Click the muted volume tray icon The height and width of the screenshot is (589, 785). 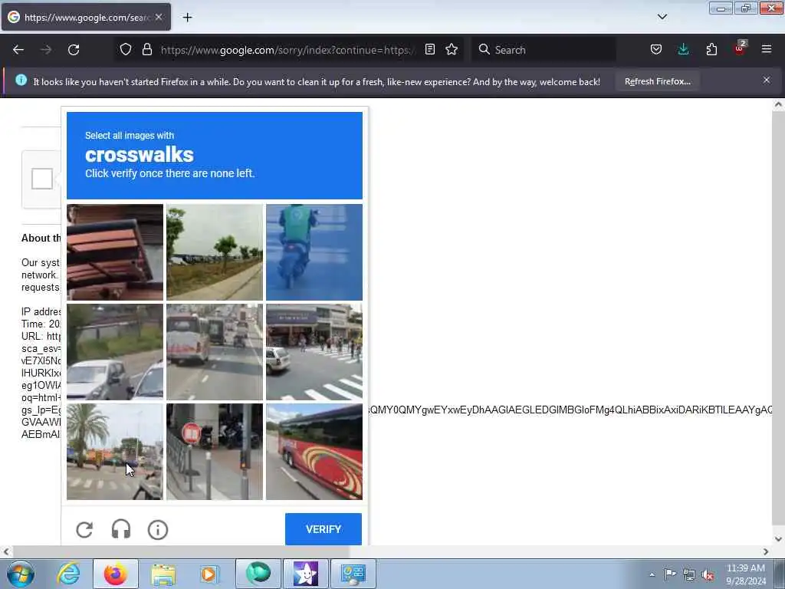point(708,575)
